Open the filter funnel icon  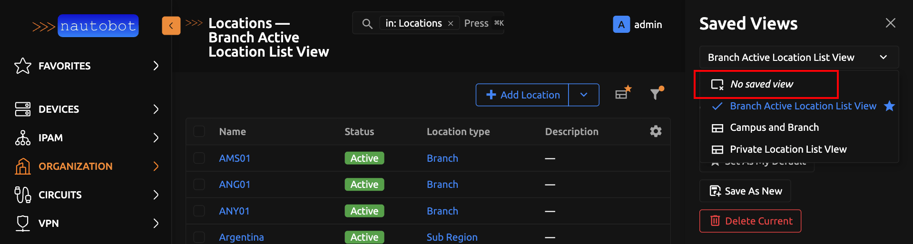(656, 94)
